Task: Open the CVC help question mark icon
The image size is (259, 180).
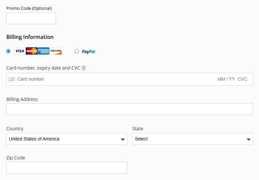Action: tap(84, 68)
